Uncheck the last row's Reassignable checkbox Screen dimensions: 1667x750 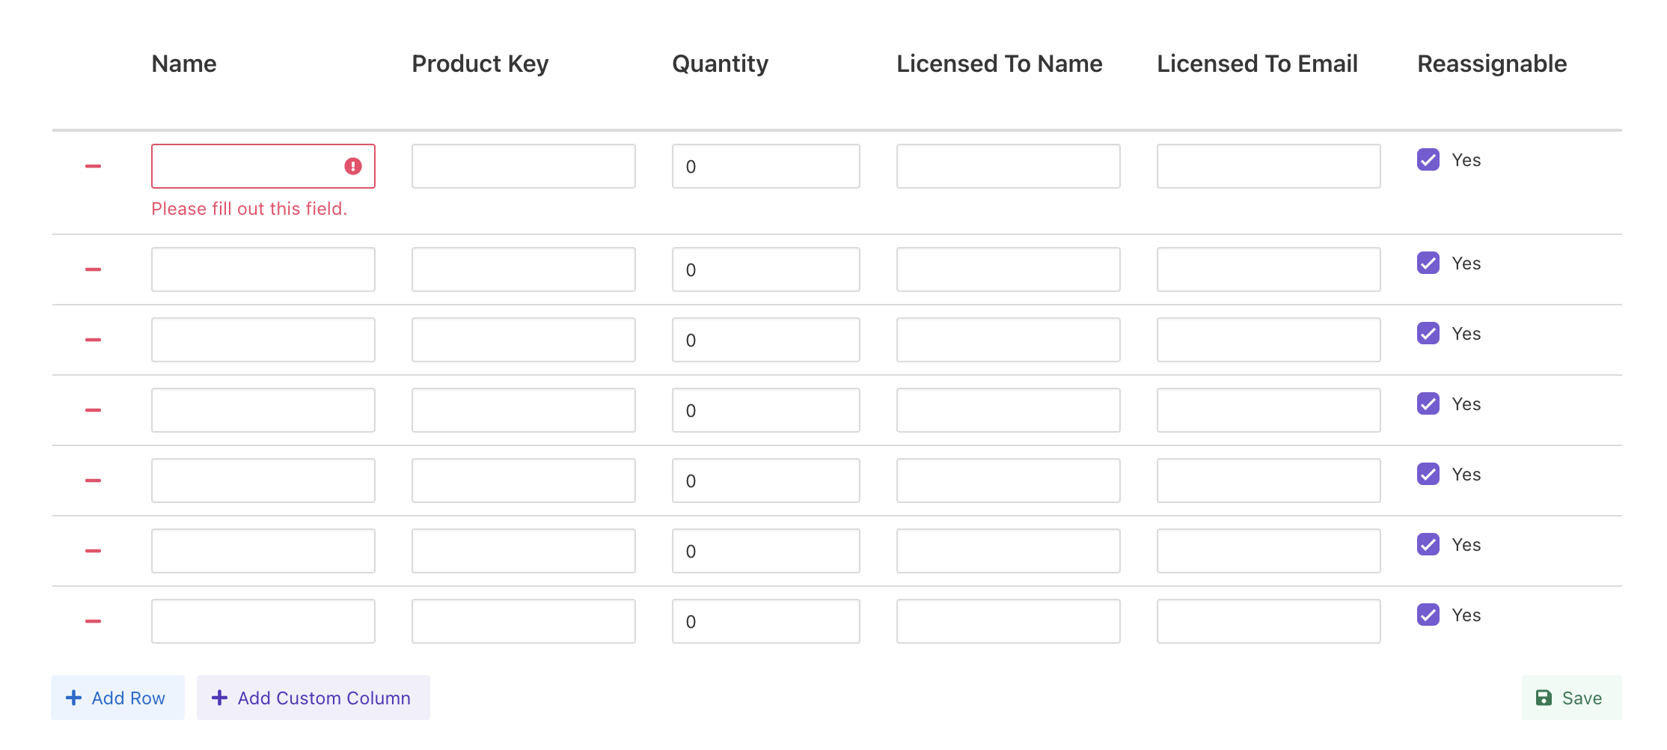[1428, 615]
